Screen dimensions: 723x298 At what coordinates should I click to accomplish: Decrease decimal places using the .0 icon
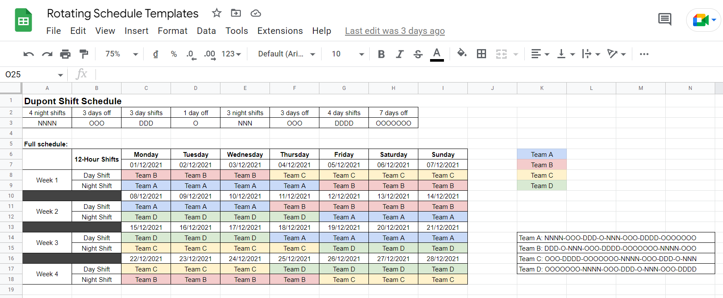point(190,53)
